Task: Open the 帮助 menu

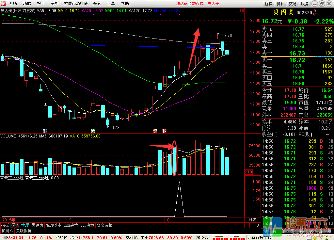Action: coord(125,3)
